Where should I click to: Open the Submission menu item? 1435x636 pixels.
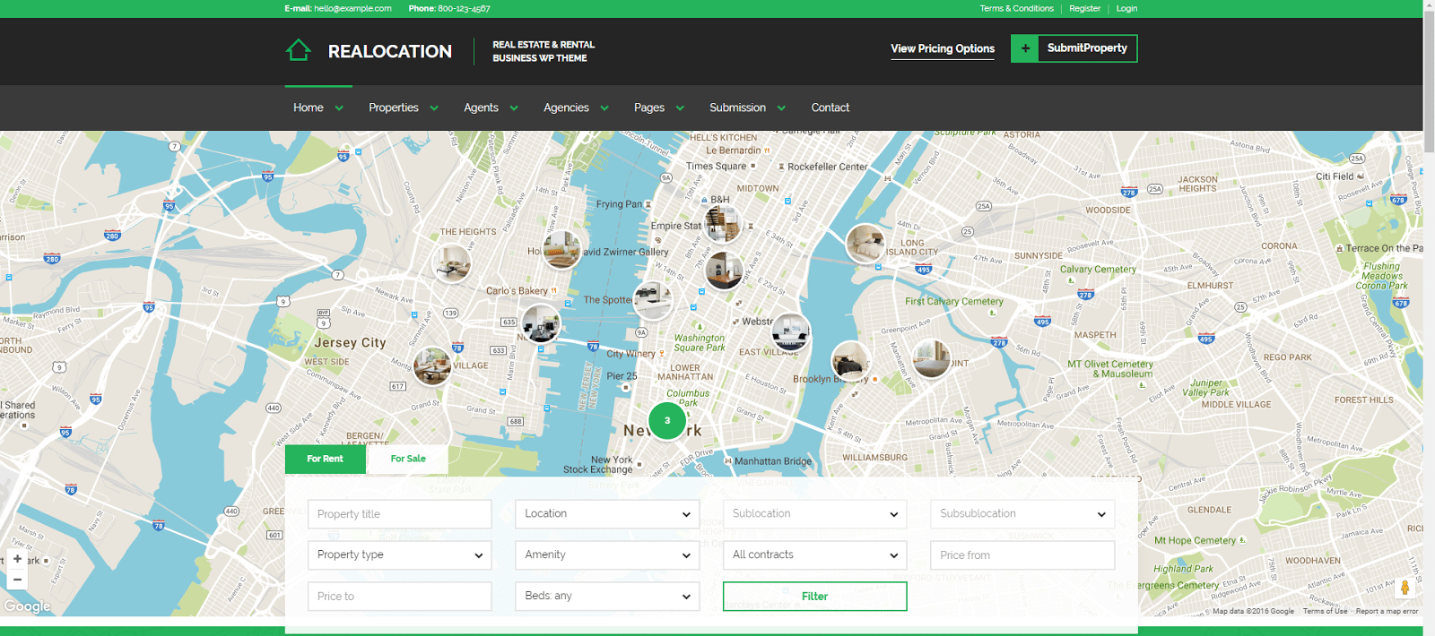coord(737,107)
